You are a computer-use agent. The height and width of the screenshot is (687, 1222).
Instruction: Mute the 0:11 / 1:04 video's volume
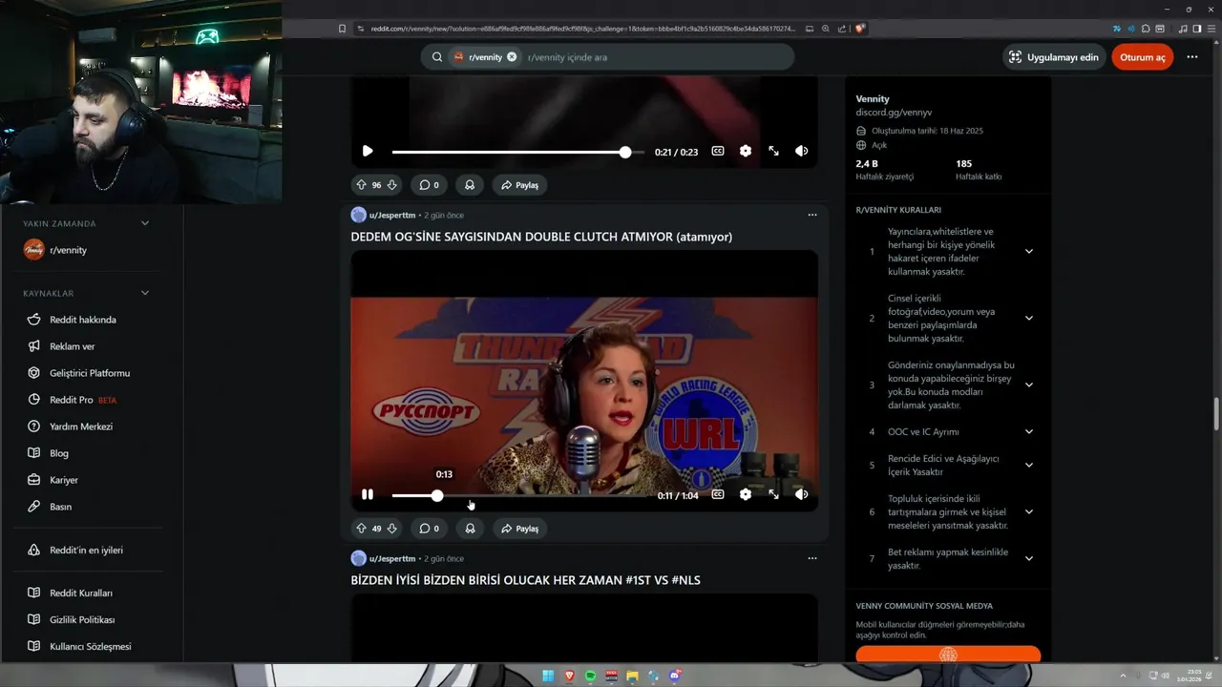pos(801,494)
